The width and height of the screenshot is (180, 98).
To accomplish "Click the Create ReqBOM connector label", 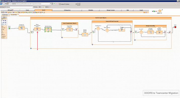I will 114,30.
